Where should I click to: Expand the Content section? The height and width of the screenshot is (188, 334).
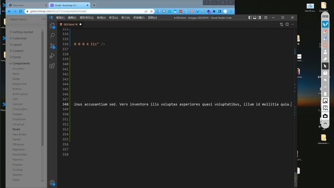tap(17, 51)
